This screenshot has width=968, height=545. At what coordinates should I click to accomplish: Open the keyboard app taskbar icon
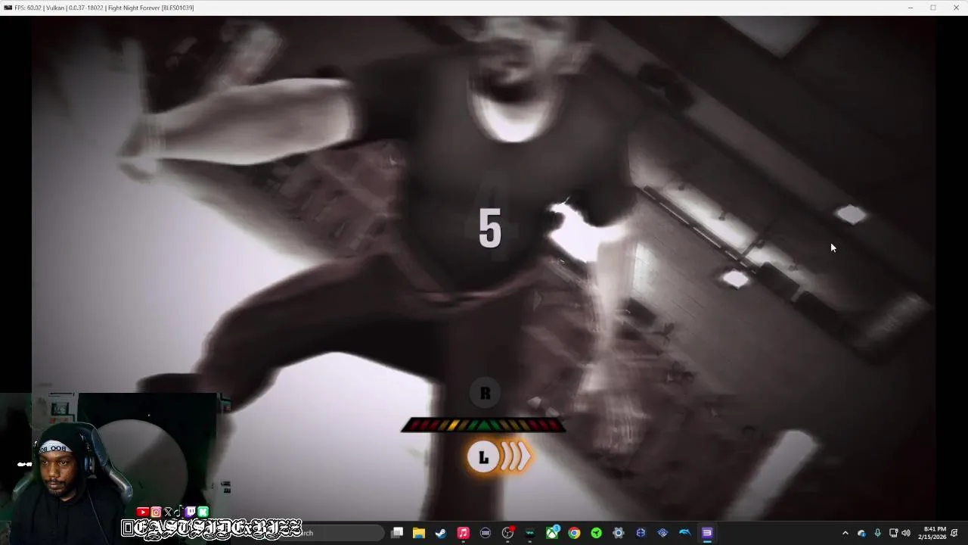[486, 533]
